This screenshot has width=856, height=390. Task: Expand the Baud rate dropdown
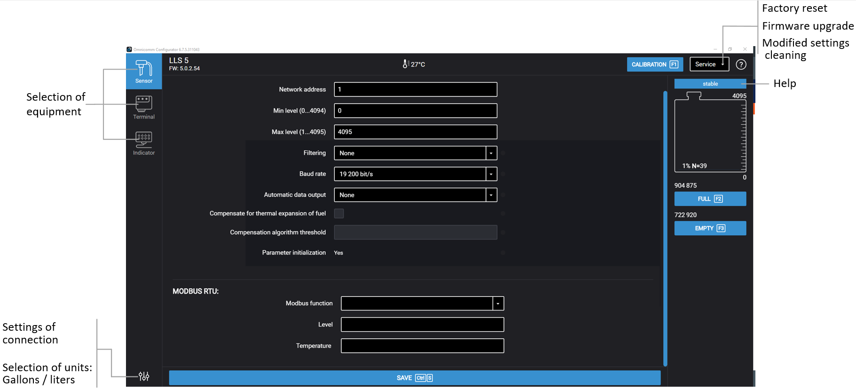pyautogui.click(x=491, y=174)
